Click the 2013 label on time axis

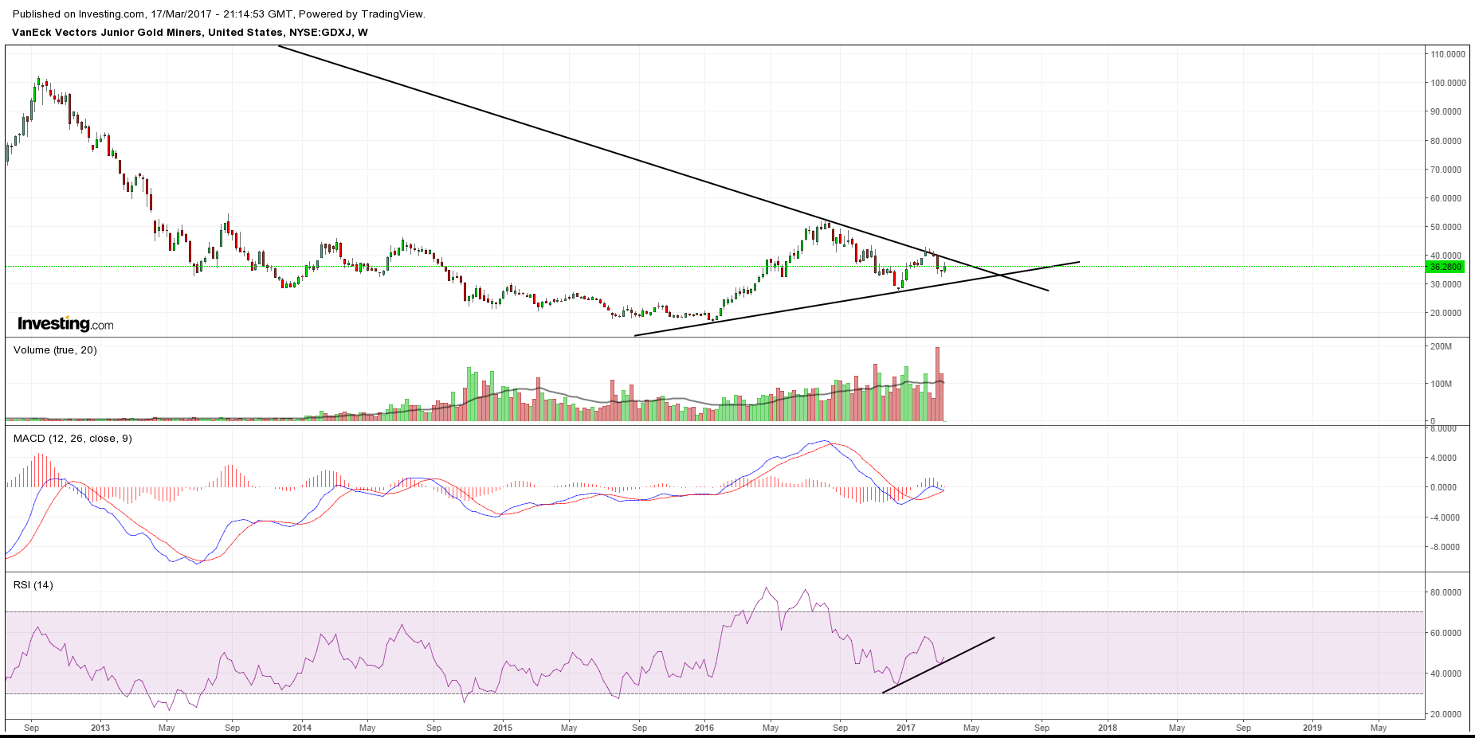(100, 728)
